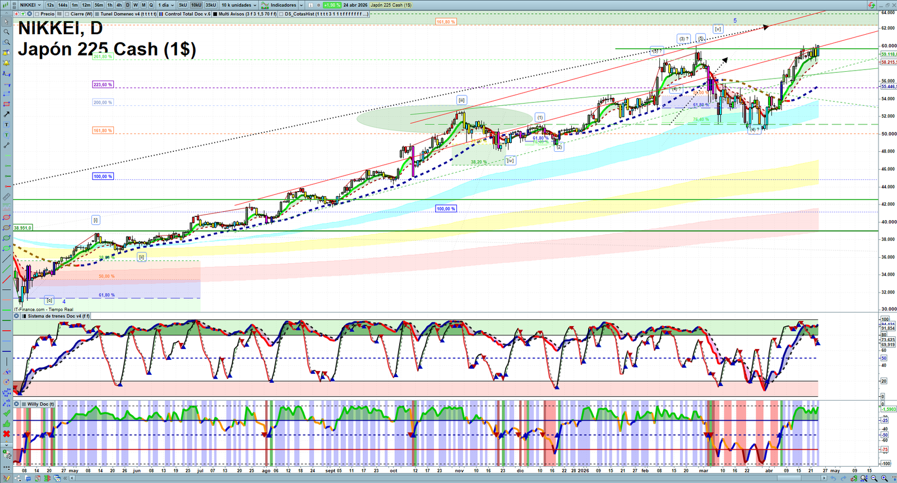Click the Tunel Domenec v4 color swatch
Screen dimensions: 897x483
click(x=98, y=14)
